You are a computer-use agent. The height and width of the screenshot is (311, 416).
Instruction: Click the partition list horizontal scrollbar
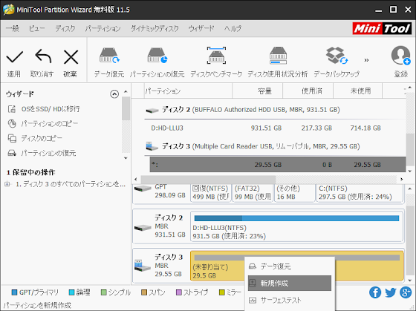click(x=208, y=179)
